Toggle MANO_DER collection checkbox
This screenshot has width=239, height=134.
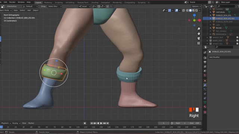pyautogui.click(x=237, y=41)
